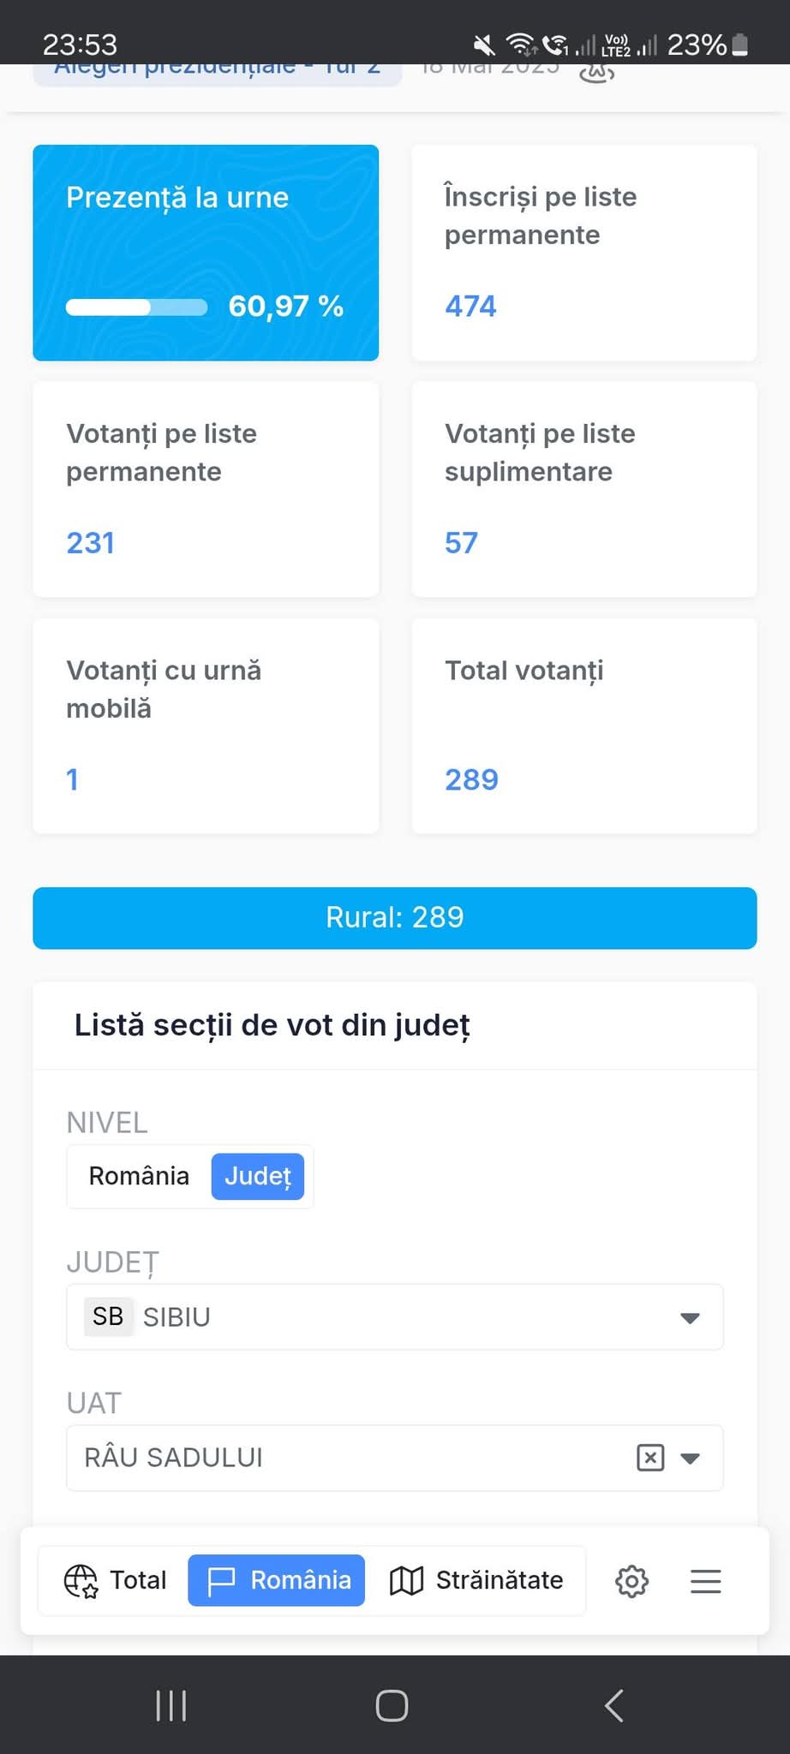Switch to the Străinătate tab

pyautogui.click(x=476, y=1580)
